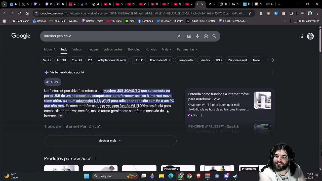Select the Adaptadores de rede chip
Viewport: 322px width, 181px height.
tap(112, 60)
